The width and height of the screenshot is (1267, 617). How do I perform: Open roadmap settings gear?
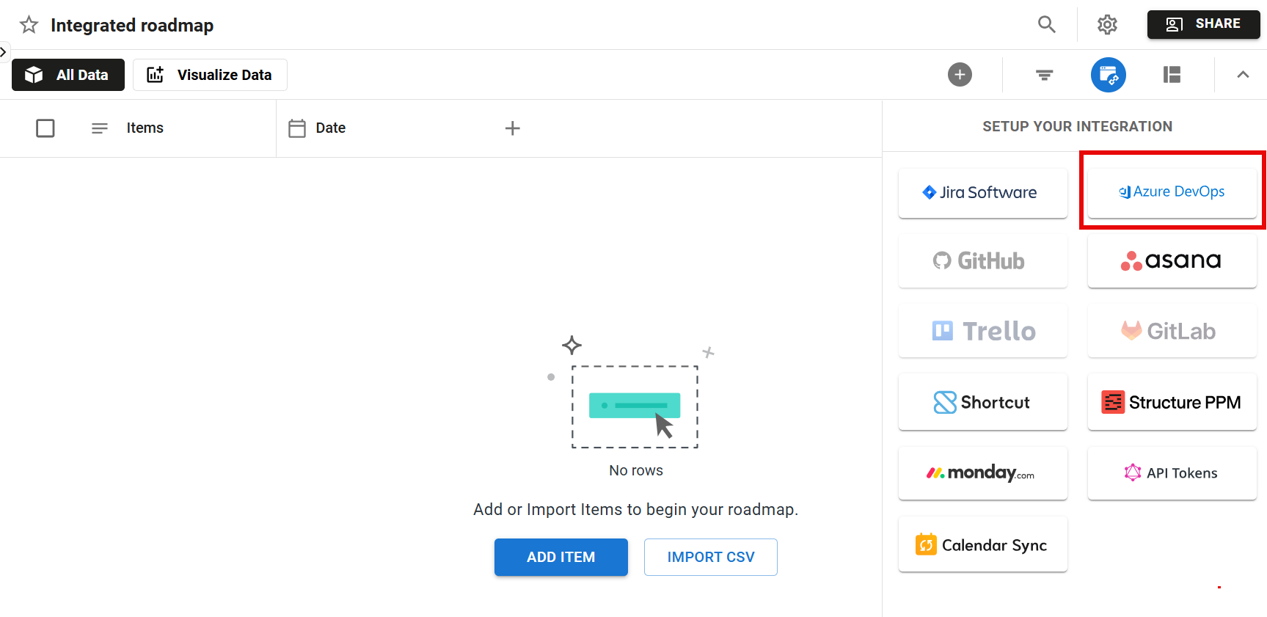[x=1106, y=24]
